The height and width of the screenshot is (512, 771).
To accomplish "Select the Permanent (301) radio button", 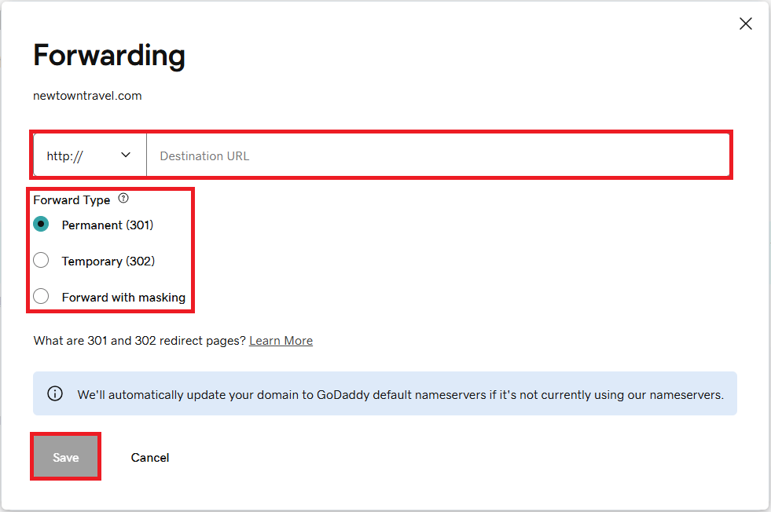I will pos(42,225).
